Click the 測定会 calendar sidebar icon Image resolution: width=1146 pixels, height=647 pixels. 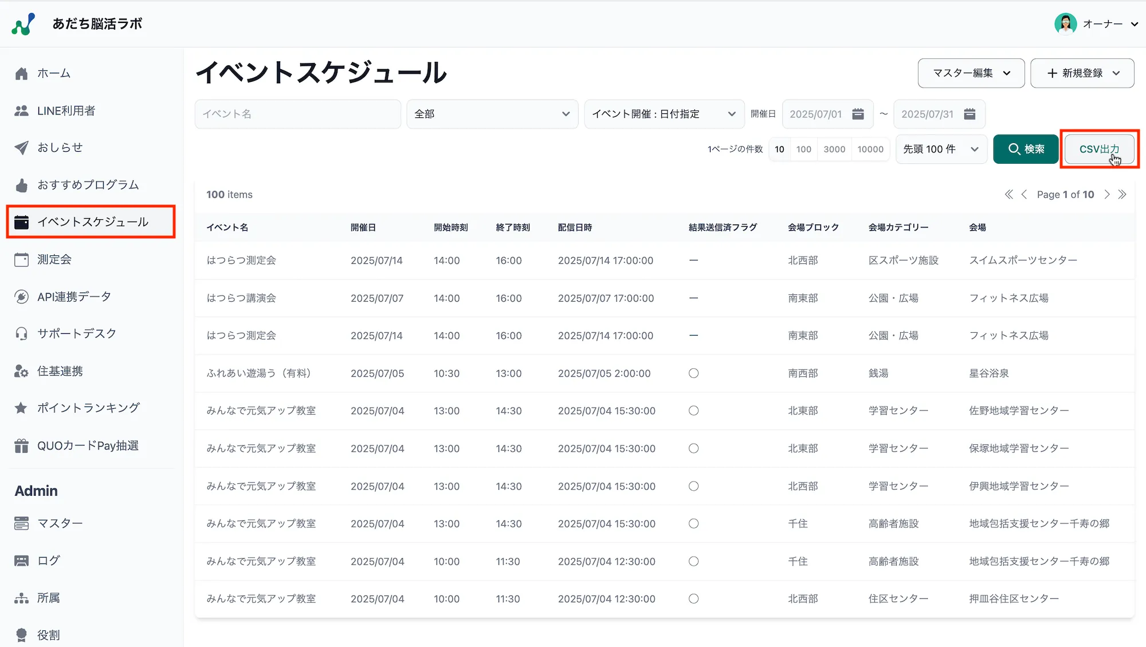21,259
